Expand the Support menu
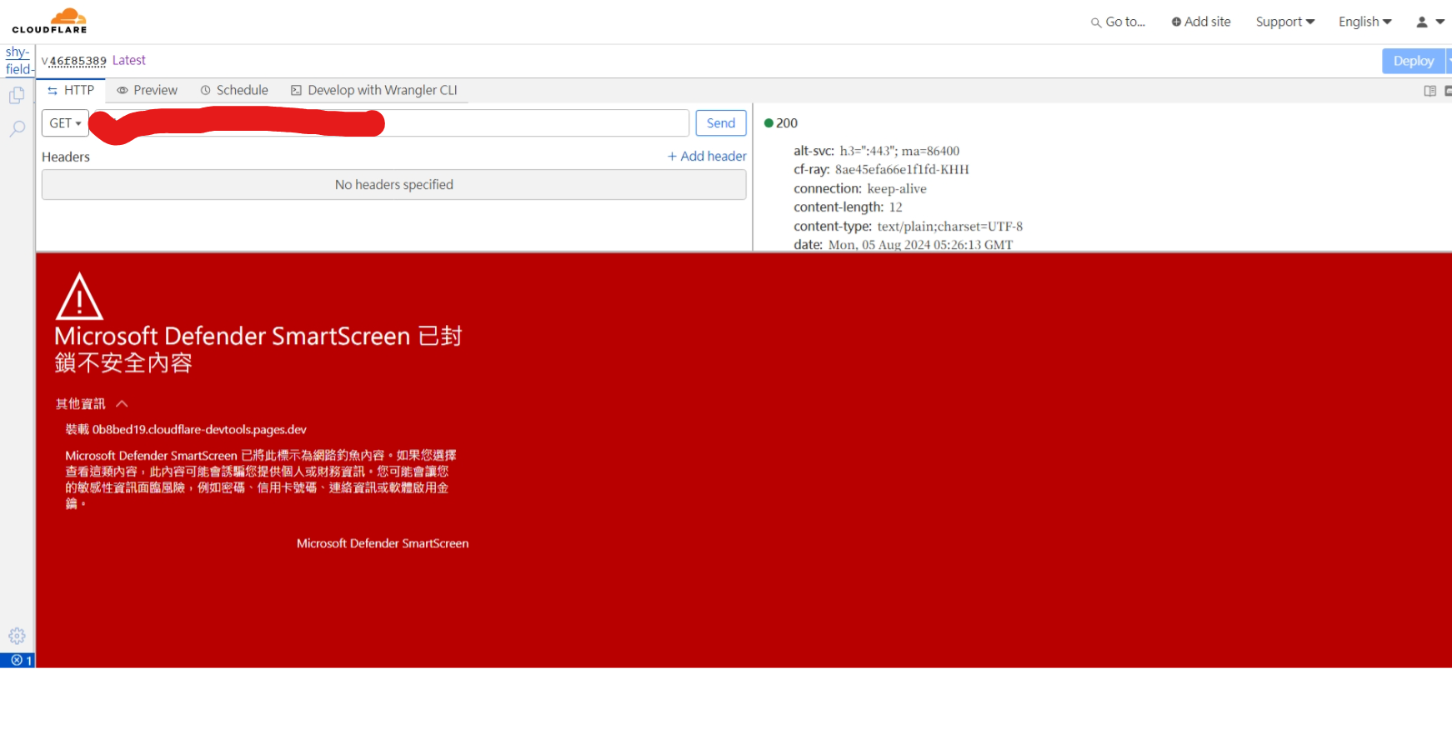The image size is (1452, 754). (x=1284, y=22)
